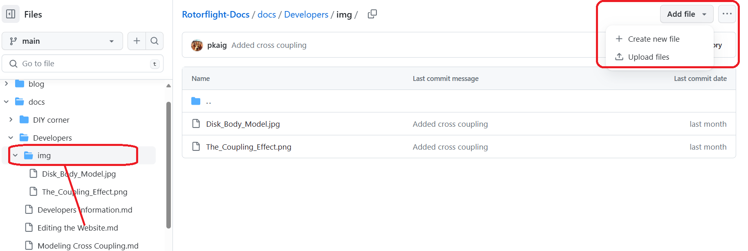Open the main branch dropdown

pyautogui.click(x=62, y=41)
